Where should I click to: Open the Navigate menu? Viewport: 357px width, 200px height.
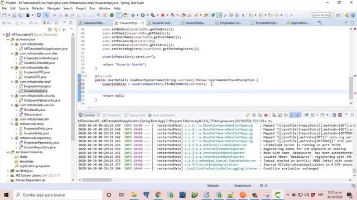coord(54,8)
